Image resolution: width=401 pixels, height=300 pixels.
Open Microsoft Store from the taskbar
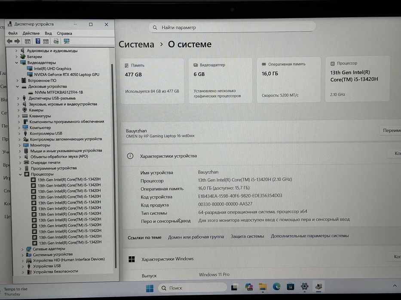pos(290,287)
